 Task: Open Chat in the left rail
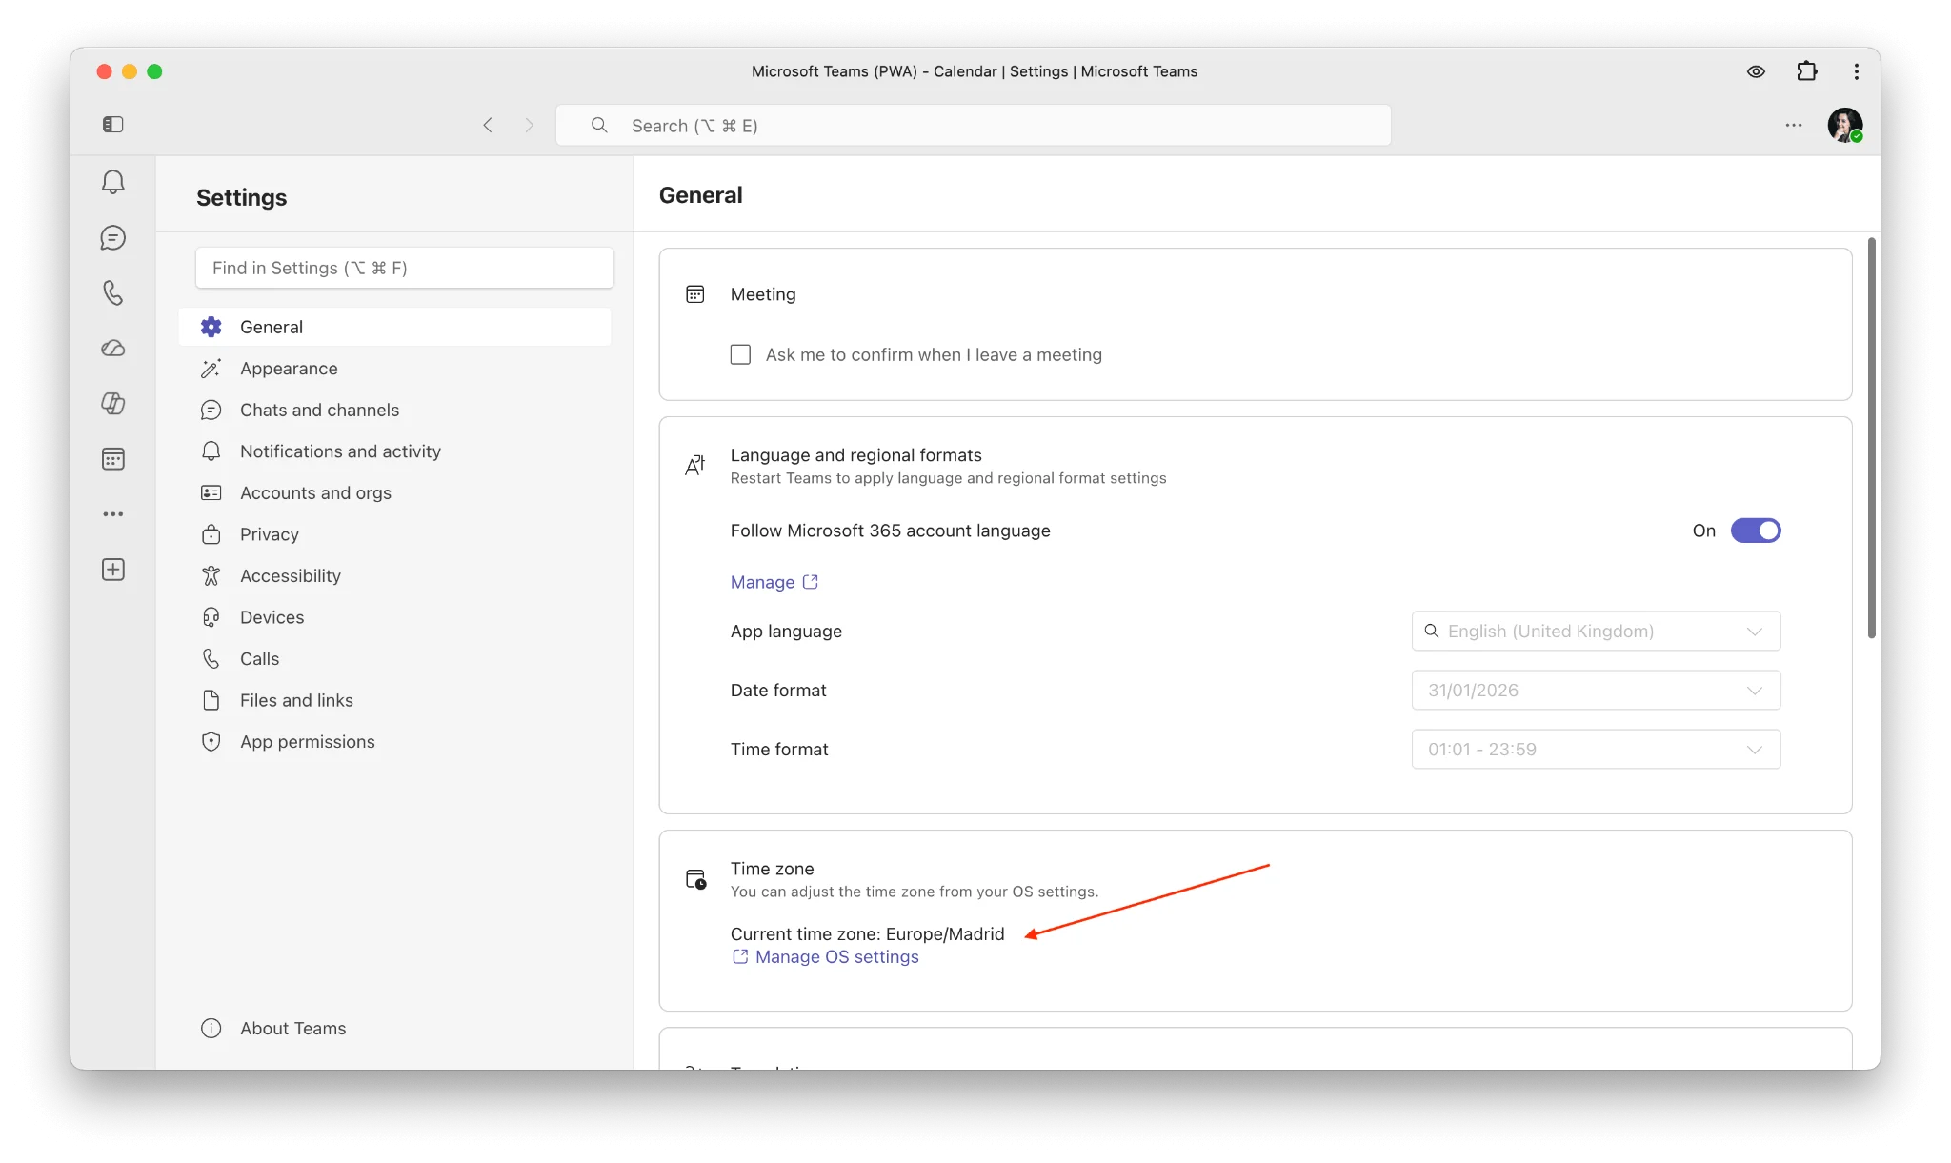click(112, 237)
